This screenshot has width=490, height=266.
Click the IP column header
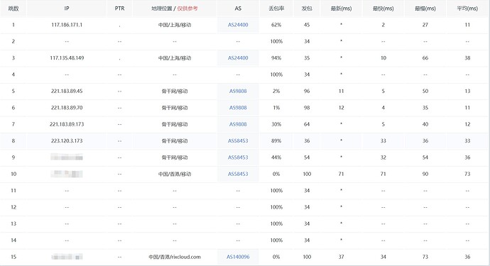pos(67,9)
